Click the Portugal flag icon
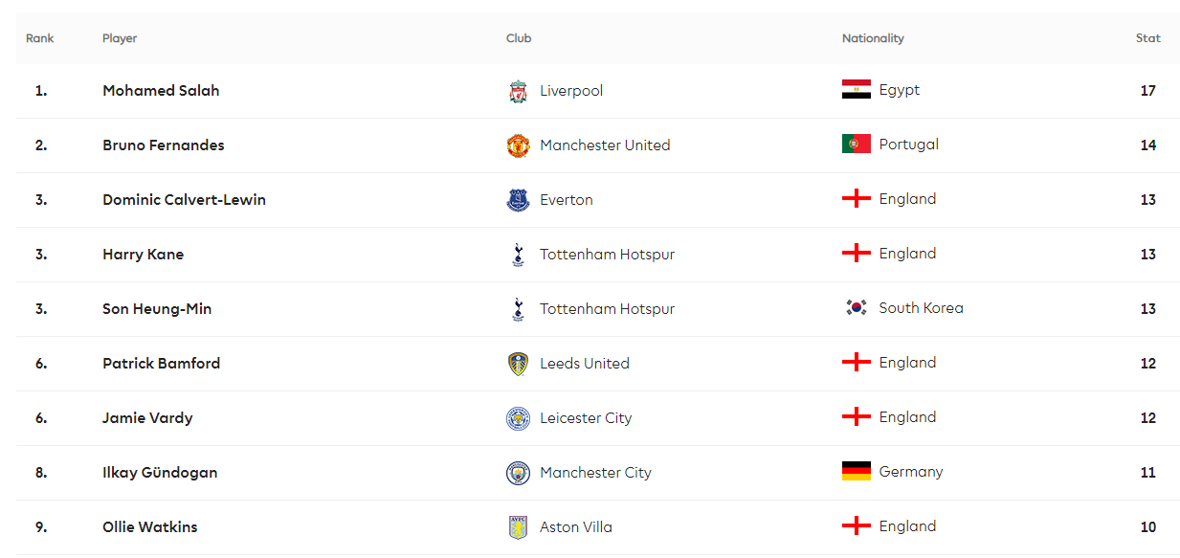Screen dimensions: 1180x558 pos(856,145)
